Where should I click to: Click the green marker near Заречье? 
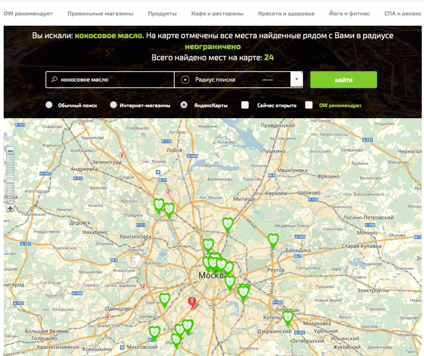coord(165,299)
